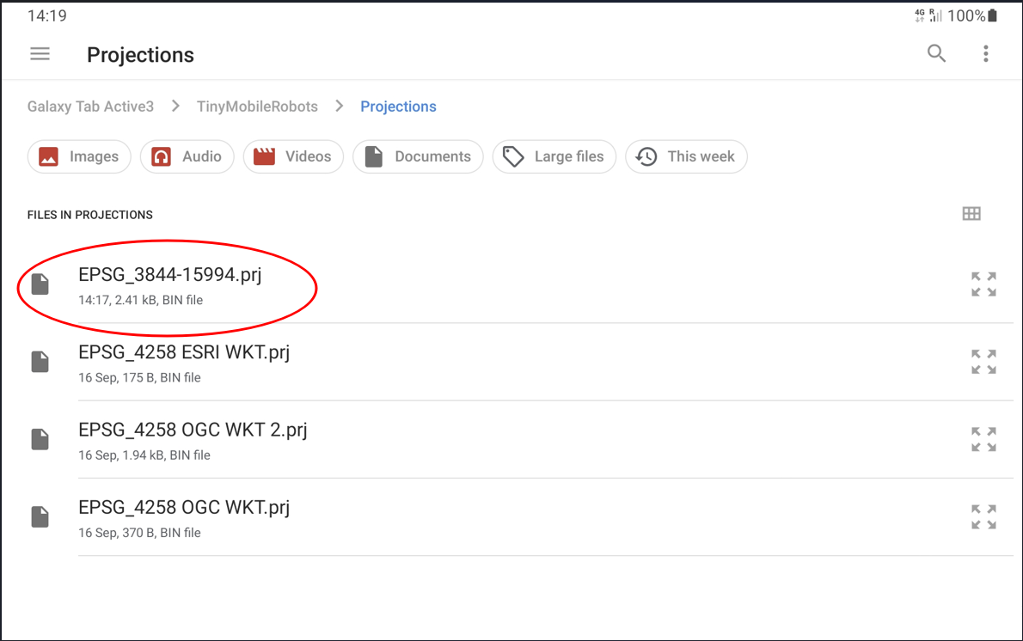Tap the search magnifier icon
Image resolution: width=1023 pixels, height=641 pixels.
click(936, 54)
